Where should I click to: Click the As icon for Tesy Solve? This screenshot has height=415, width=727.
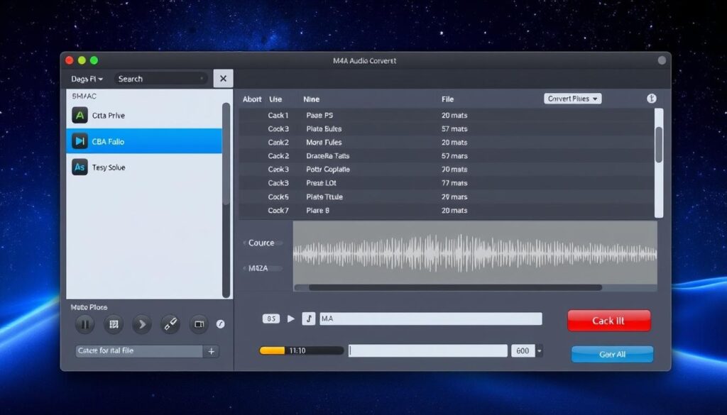80,167
